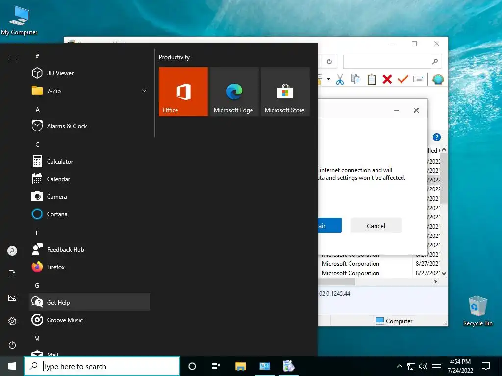Open Calculator from the app list

pyautogui.click(x=90, y=161)
